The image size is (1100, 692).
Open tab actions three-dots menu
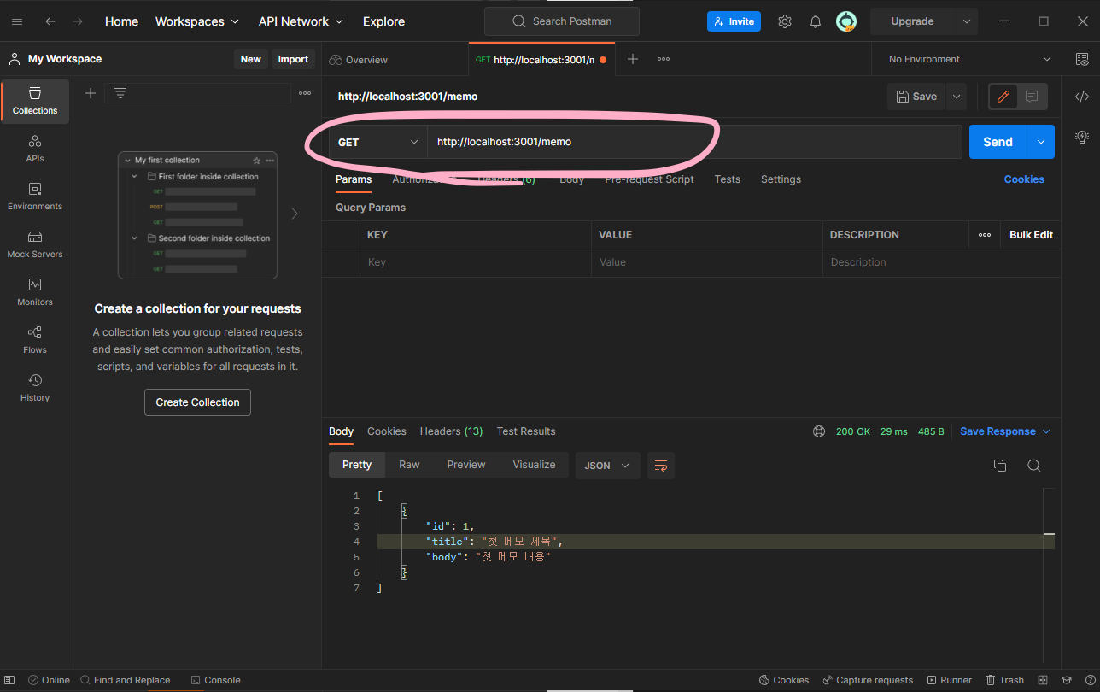(x=664, y=59)
